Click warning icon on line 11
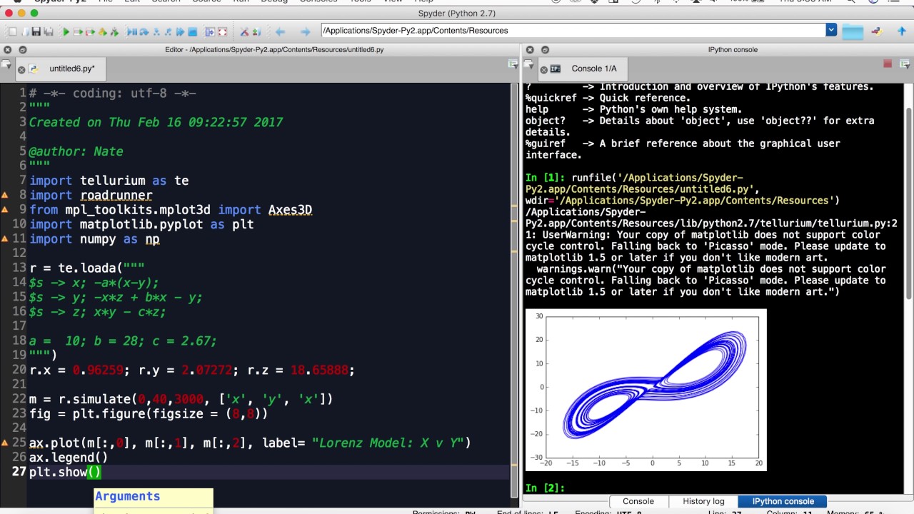 coord(5,238)
